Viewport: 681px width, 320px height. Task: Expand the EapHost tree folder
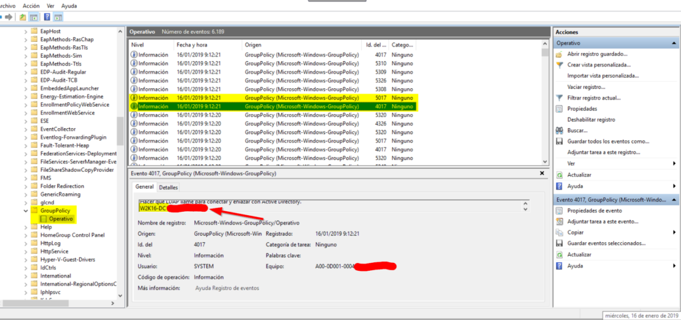coord(26,31)
